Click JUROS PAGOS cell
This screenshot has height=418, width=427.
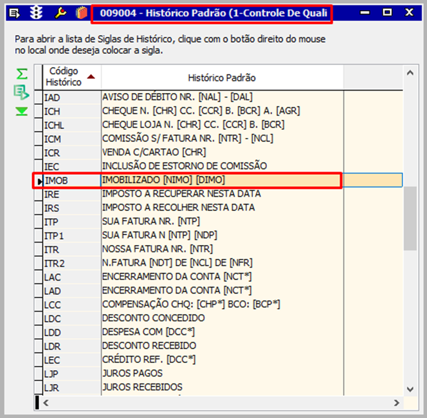[x=222, y=374]
